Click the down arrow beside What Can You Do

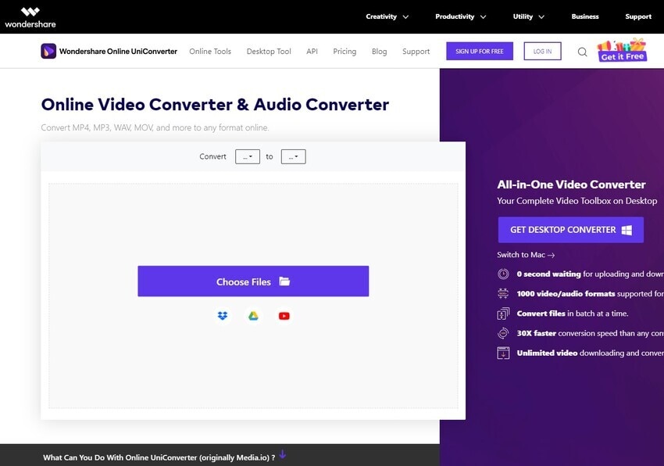pos(283,454)
